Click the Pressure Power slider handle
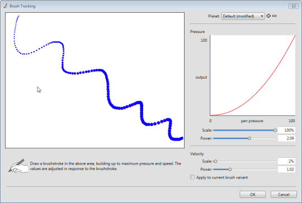The image size is (302, 203). pos(249,138)
